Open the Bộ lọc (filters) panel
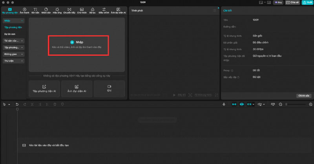Viewport: 314px width, 164px height. [93, 11]
